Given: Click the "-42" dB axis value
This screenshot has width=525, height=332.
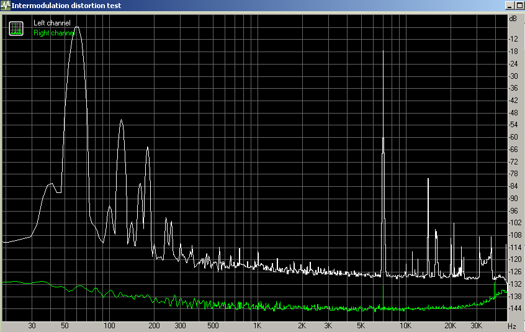Looking at the screenshot, I should click(513, 101).
